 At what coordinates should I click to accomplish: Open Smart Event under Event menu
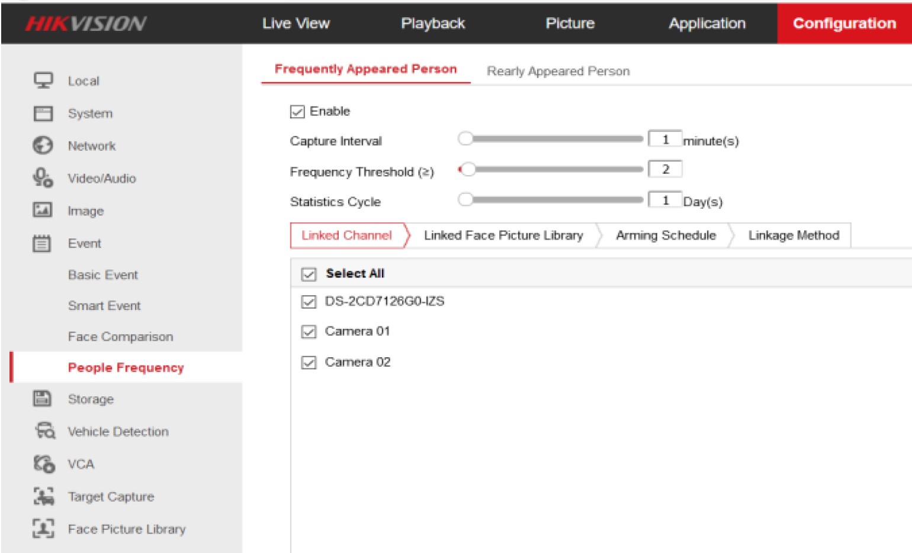104,306
